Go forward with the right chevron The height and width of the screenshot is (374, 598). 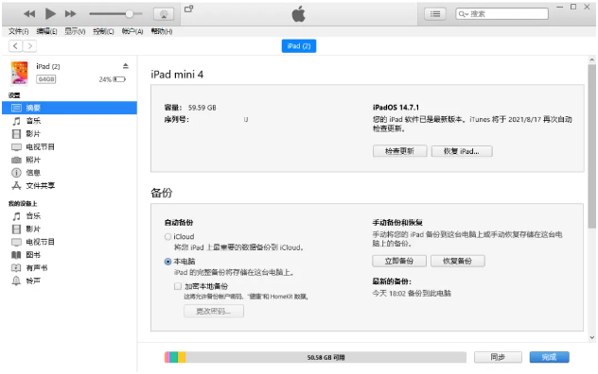point(29,46)
